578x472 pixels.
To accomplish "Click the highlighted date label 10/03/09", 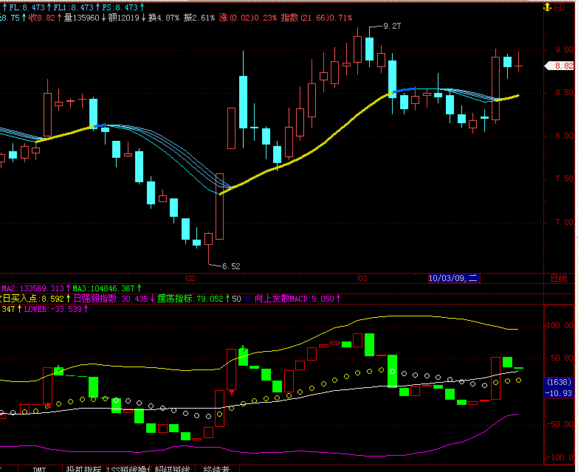I will tap(453, 278).
